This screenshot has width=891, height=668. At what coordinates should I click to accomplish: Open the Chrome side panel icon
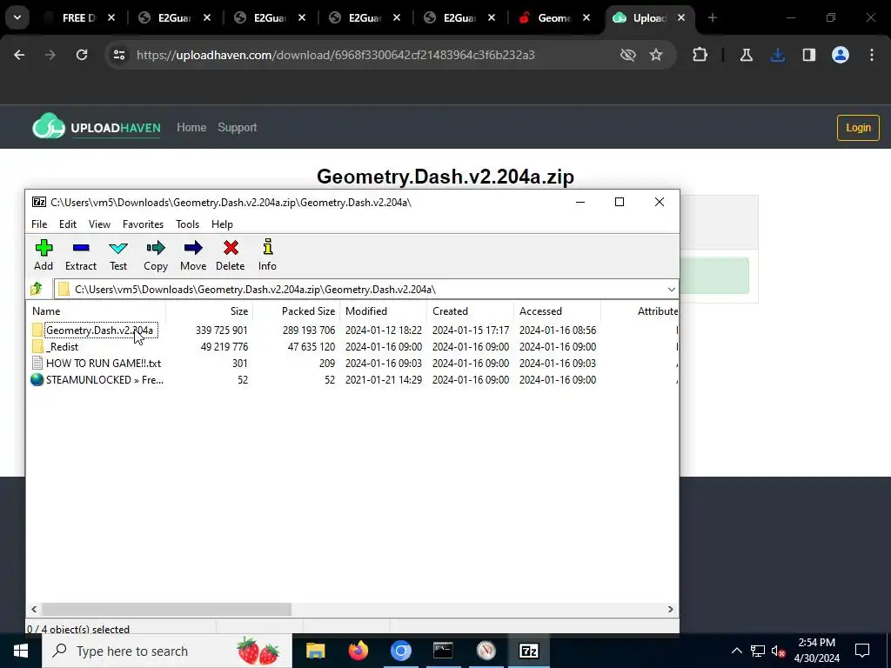[x=809, y=55]
